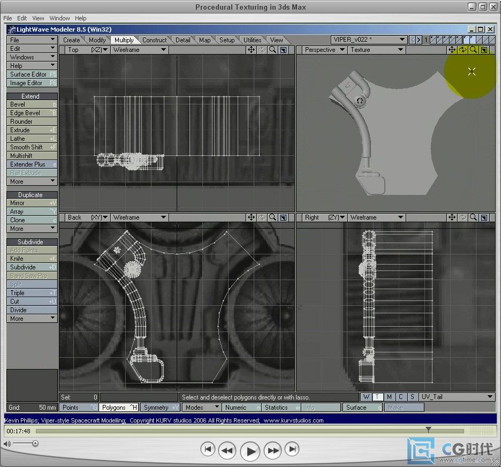Click the speaker volume icon
Image resolution: width=501 pixels, height=467 pixels.
click(x=7, y=443)
